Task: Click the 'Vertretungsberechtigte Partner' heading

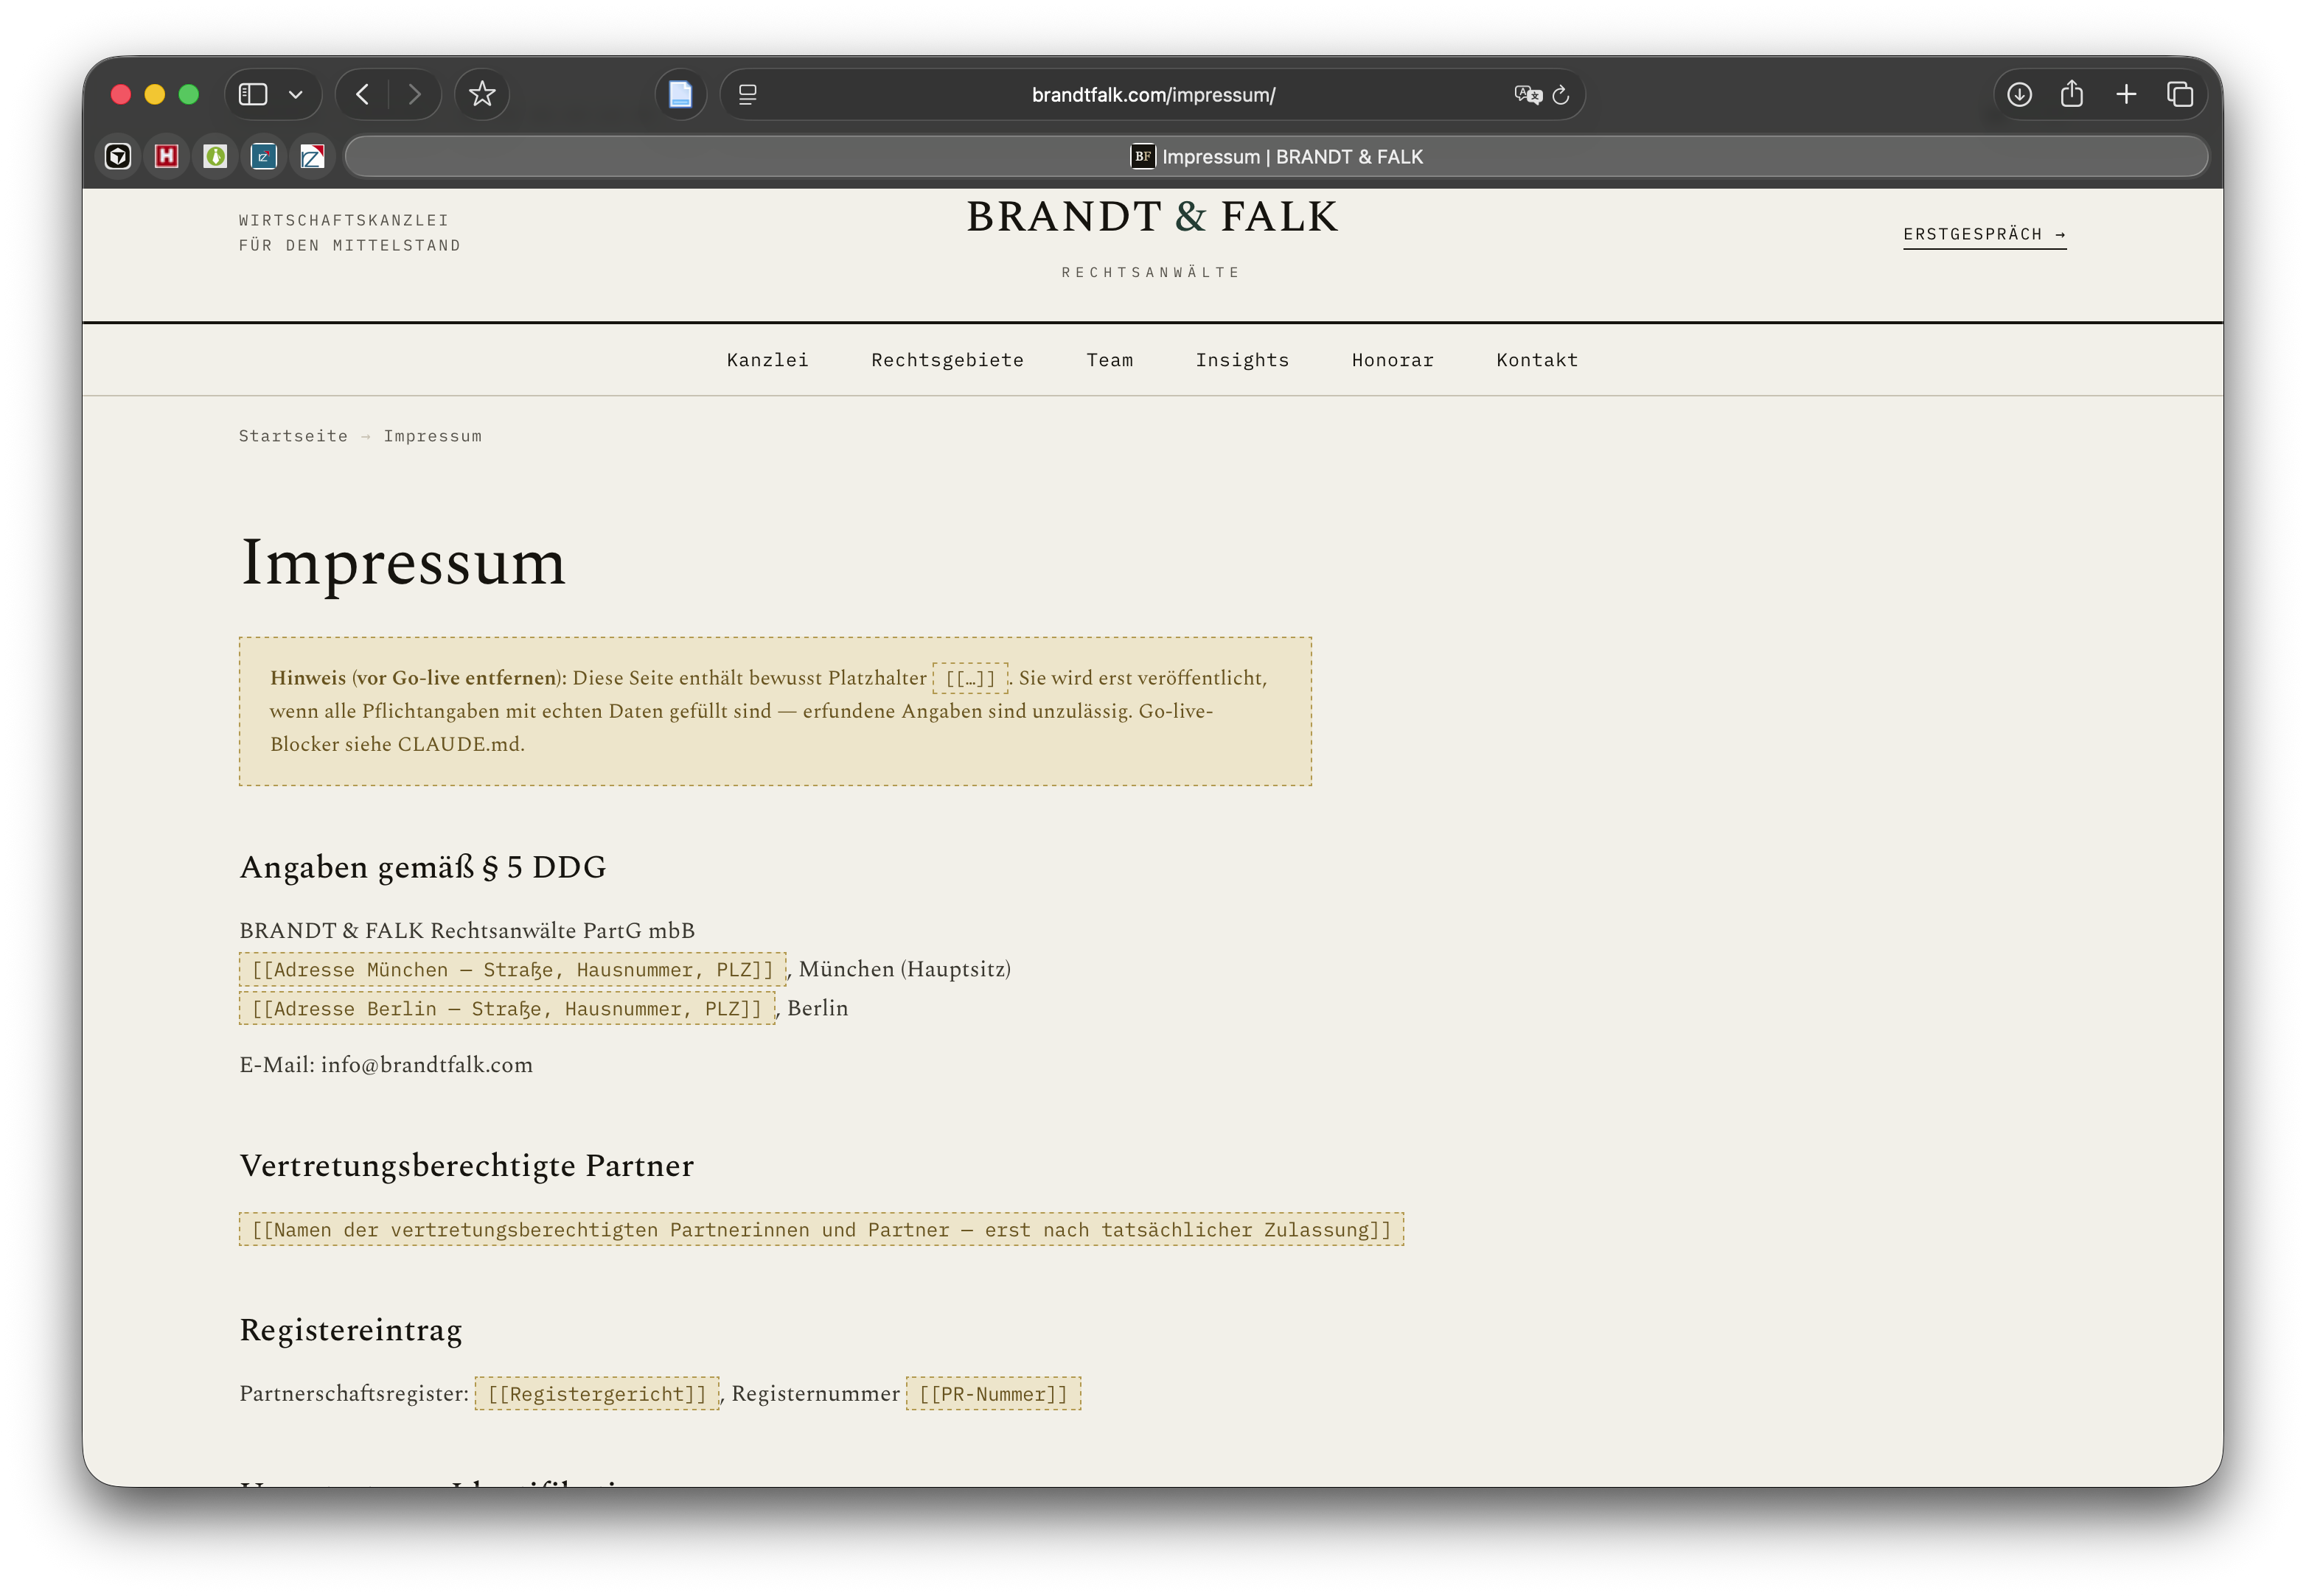Action: (x=466, y=1166)
